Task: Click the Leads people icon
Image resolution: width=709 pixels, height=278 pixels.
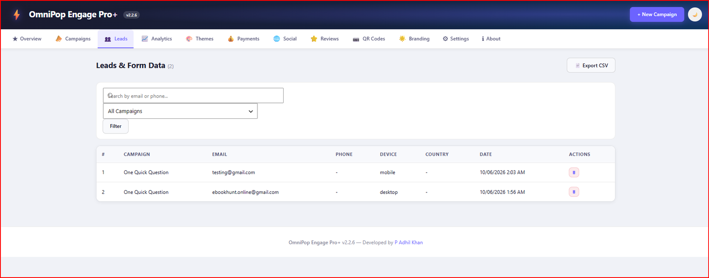Action: coord(108,39)
